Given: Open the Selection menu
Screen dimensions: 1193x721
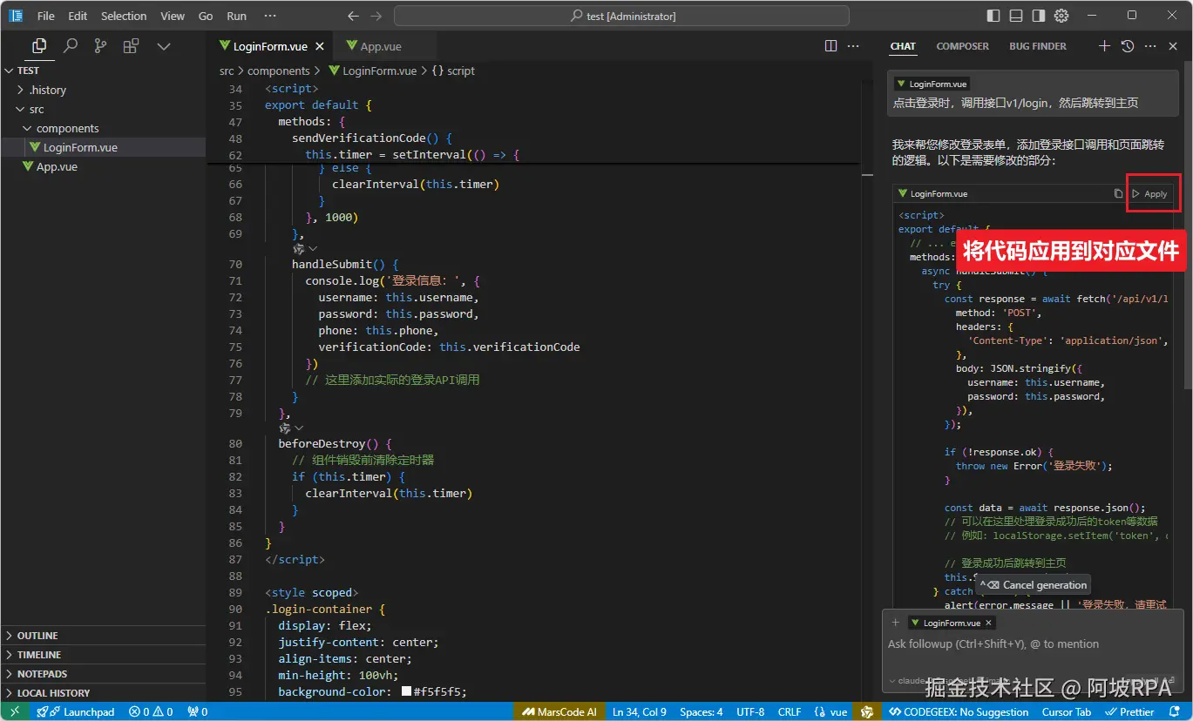Looking at the screenshot, I should tap(124, 16).
